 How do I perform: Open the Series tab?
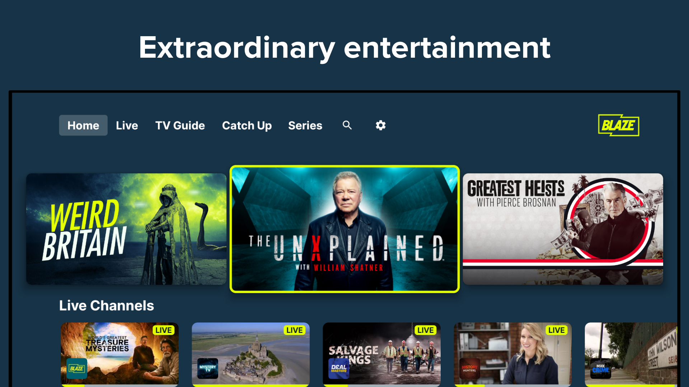[305, 125]
